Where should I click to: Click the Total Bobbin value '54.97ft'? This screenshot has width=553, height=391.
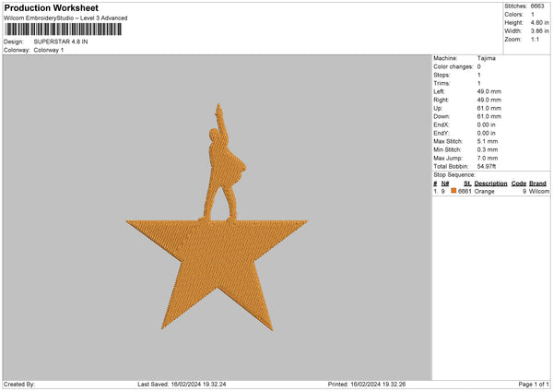[x=486, y=166]
